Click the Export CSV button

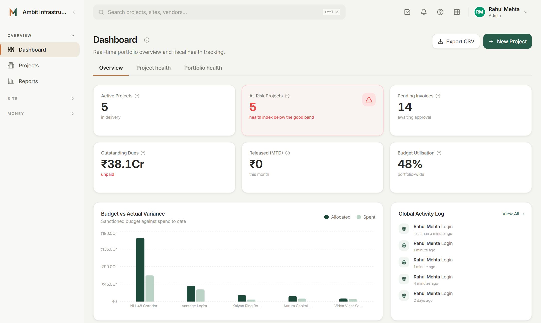pos(456,41)
